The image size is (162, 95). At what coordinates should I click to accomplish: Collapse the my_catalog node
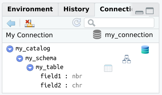tap(10, 49)
